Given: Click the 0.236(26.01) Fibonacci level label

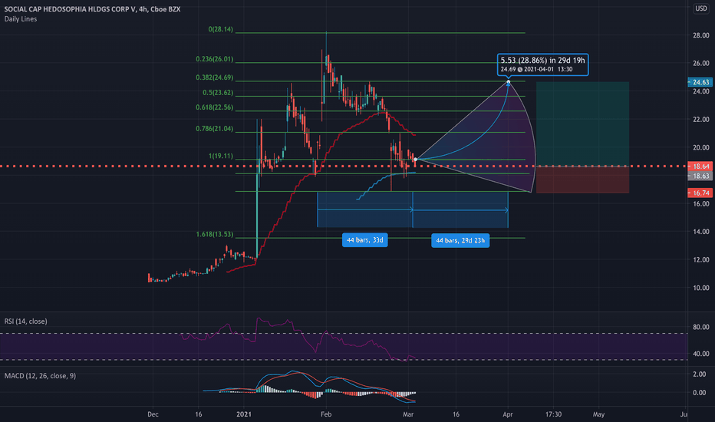Looking at the screenshot, I should point(214,59).
